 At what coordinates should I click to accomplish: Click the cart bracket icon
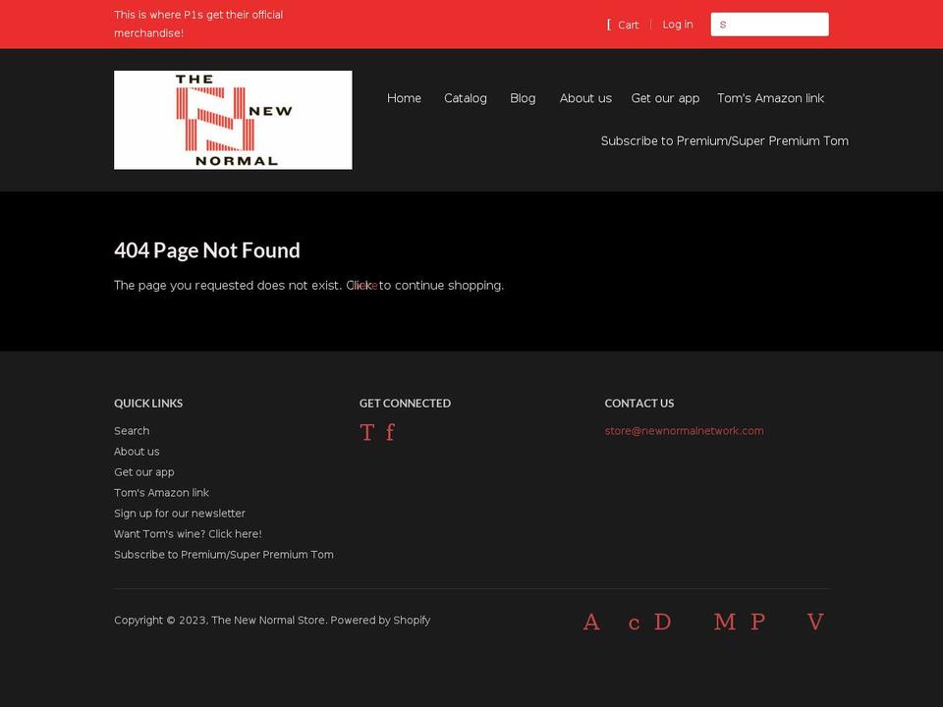click(x=609, y=25)
